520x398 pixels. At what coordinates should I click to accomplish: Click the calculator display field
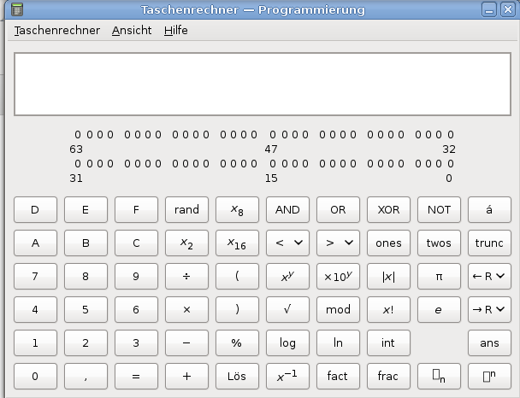coord(263,84)
